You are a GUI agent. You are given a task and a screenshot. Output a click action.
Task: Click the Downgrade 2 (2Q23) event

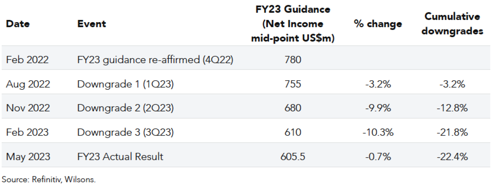(125, 108)
